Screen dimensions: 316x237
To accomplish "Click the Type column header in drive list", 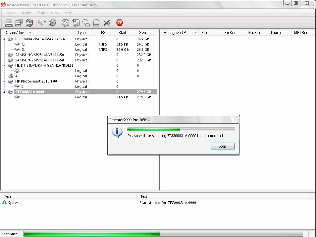I will [87, 33].
